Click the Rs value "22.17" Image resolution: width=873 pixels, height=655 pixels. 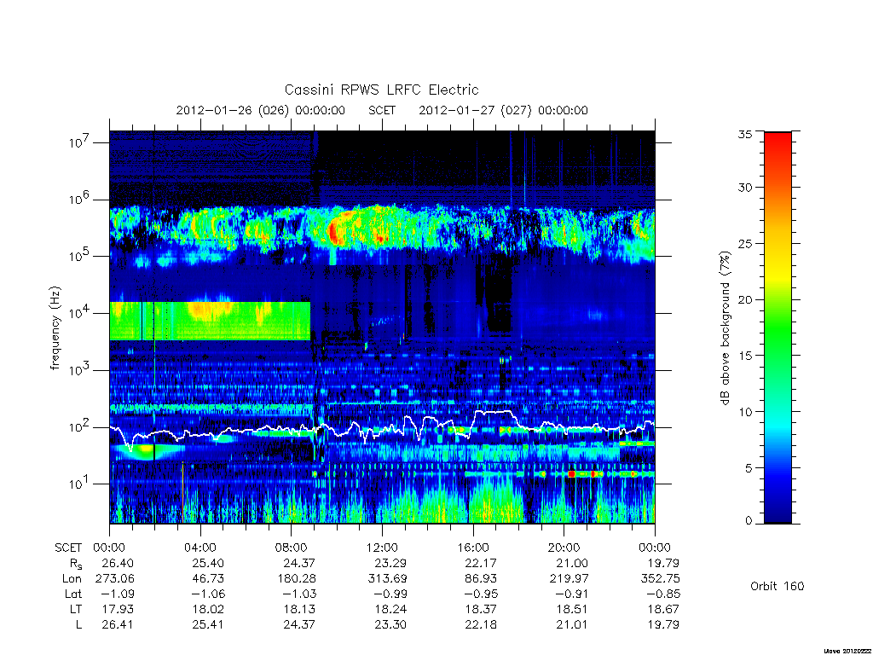click(x=481, y=563)
